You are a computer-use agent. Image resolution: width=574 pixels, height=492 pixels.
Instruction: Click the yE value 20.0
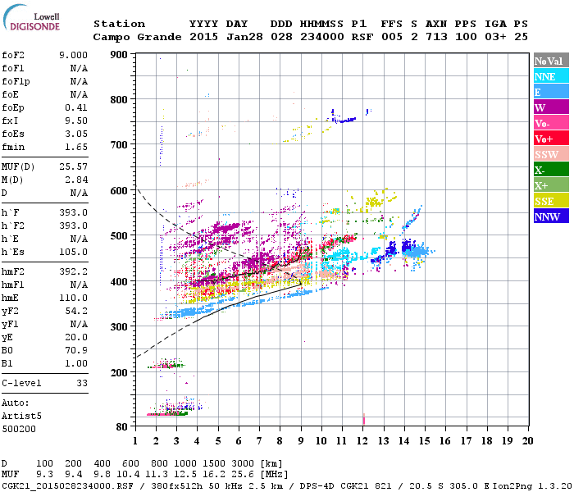coord(76,338)
